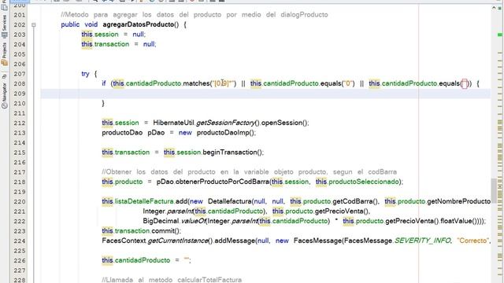Click 'productoSeleccionado' on line 218
This screenshot has height=283, width=504.
364,182
